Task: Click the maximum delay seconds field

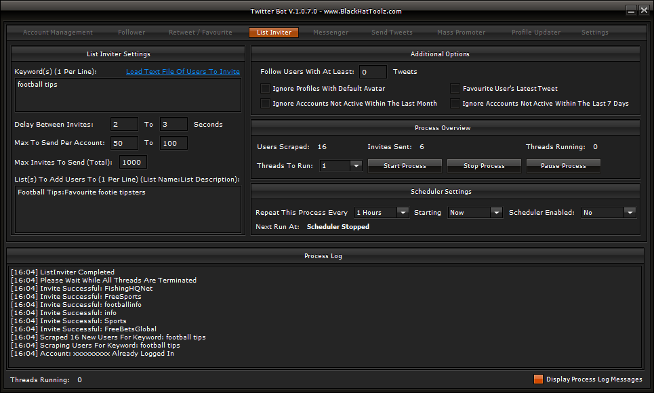Action: point(173,124)
